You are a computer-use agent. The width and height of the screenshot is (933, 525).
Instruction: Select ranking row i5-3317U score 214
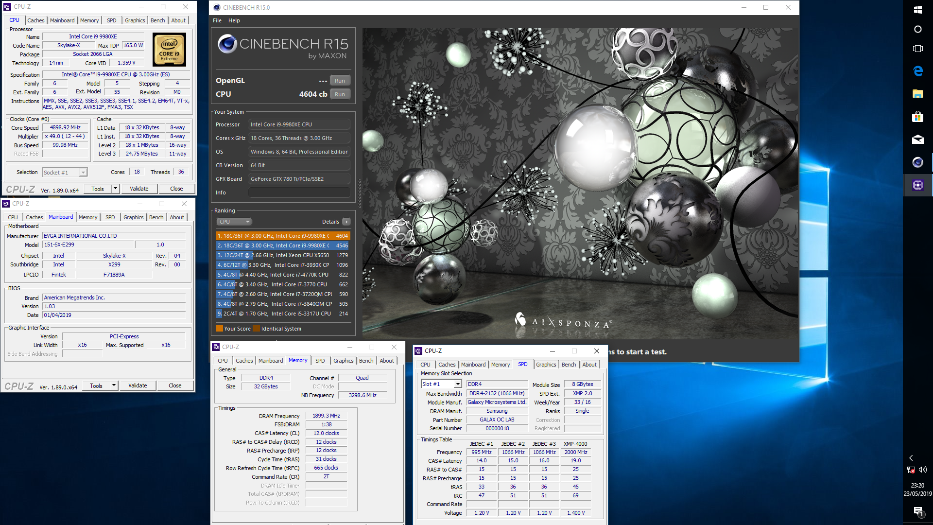(283, 314)
